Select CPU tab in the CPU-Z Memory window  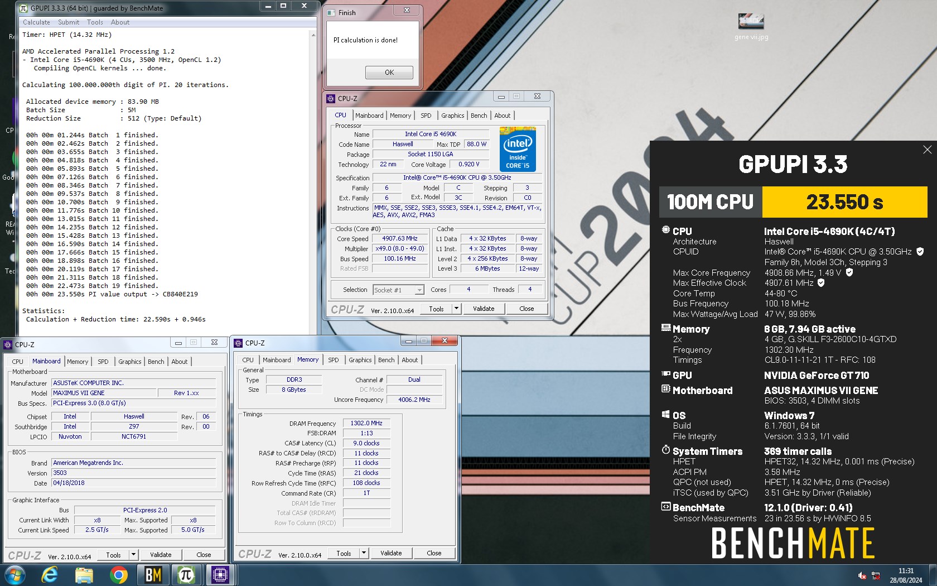click(x=248, y=360)
